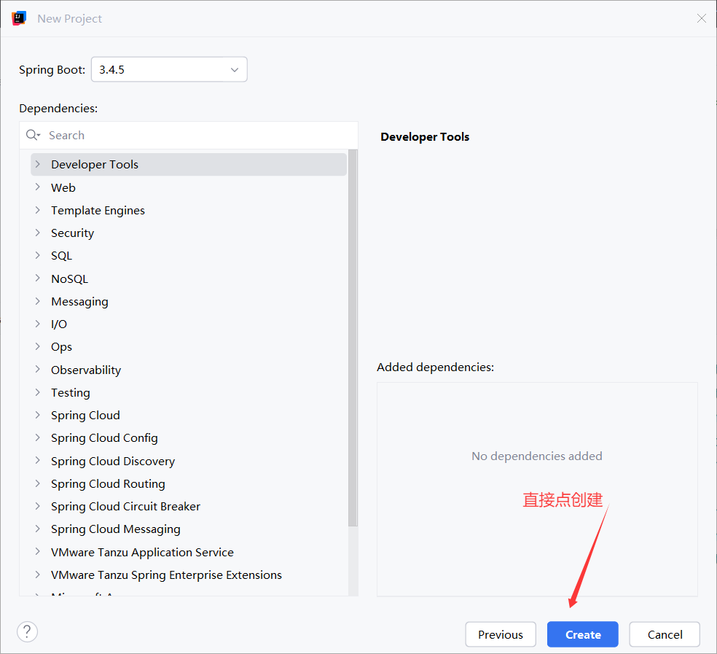Select the Template Engines row
Screen dimensions: 717x654
[x=189, y=210]
